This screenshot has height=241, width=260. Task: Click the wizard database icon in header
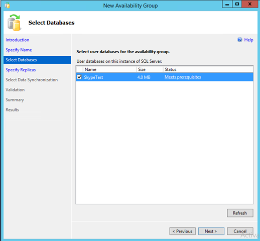tap(14, 23)
